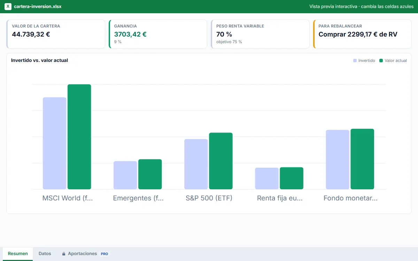Click the "Fondo monetar..." axis label
This screenshot has height=261, width=418.
[x=350, y=198]
